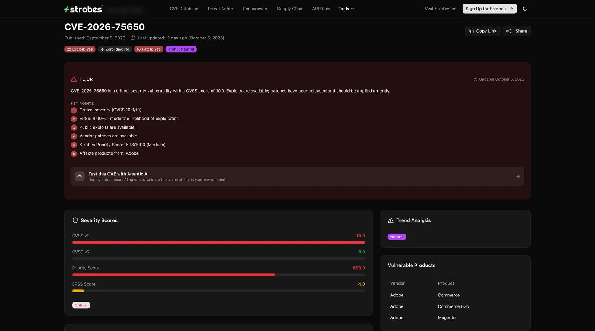The image size is (595, 331).
Task: Click Adobe vendor in Magento row
Action: (x=397, y=318)
